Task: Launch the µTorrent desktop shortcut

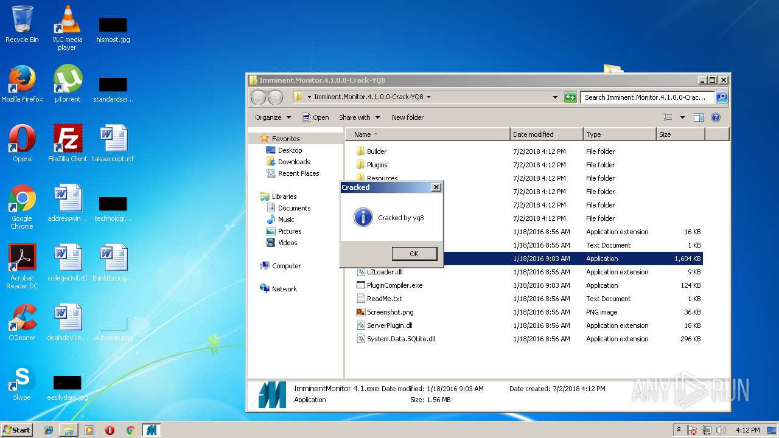Action: 67,84
